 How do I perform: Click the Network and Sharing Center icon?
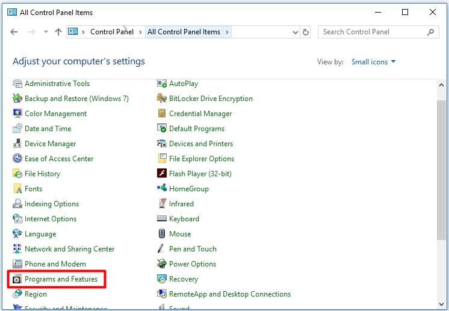click(x=17, y=249)
